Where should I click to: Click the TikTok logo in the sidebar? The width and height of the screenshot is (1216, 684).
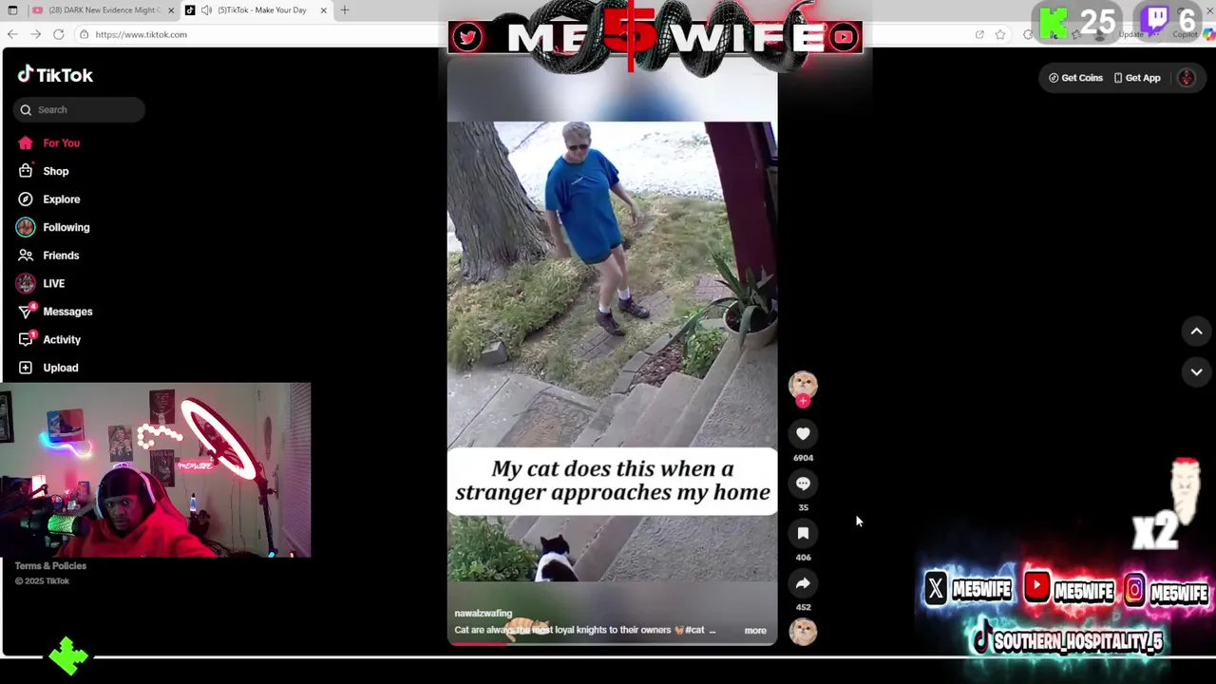point(55,75)
